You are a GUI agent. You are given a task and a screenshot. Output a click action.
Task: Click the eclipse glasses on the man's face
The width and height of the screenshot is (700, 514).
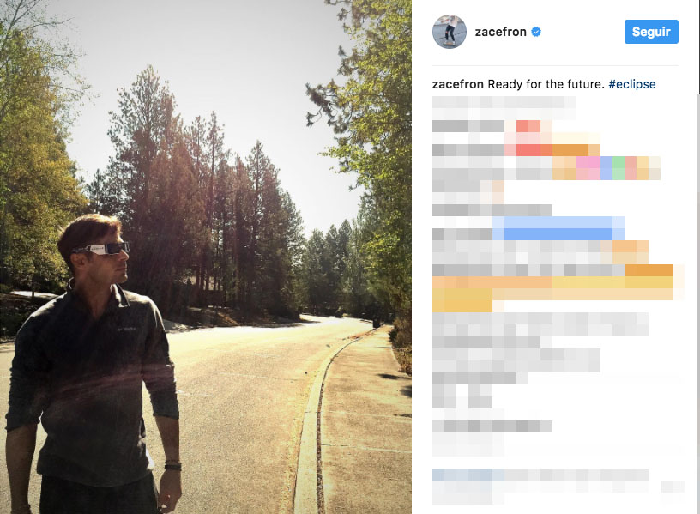[102, 249]
